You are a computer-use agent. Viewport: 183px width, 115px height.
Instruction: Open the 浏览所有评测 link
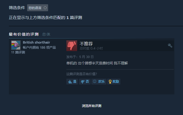92,106
